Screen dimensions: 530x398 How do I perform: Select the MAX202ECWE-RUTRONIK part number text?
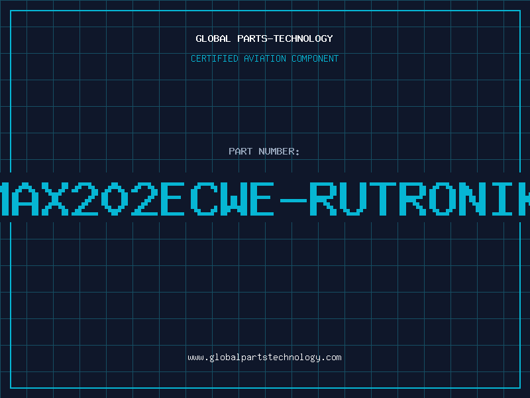265,199
